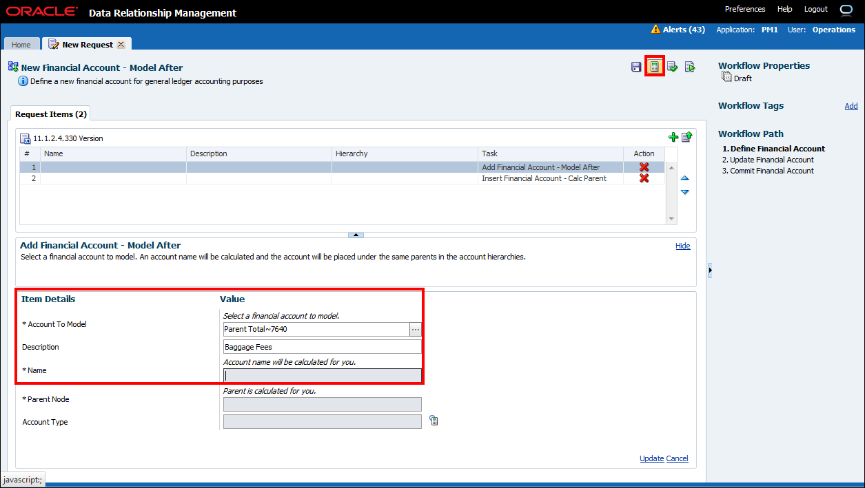The image size is (865, 488).
Task: Open the Preferences menu
Action: (745, 9)
